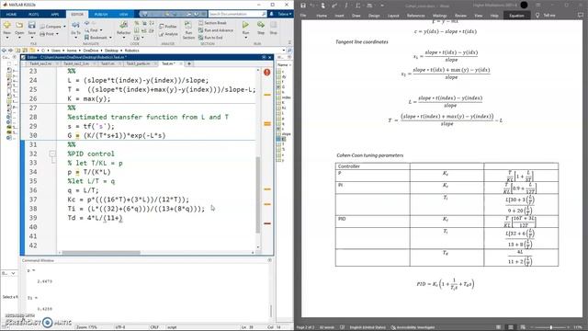Image resolution: width=588 pixels, height=331 pixels.
Task: Expand the Find dropdown arrow
Action: click(101, 30)
